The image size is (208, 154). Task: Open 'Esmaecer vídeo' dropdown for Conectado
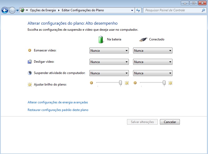[x=153, y=51]
